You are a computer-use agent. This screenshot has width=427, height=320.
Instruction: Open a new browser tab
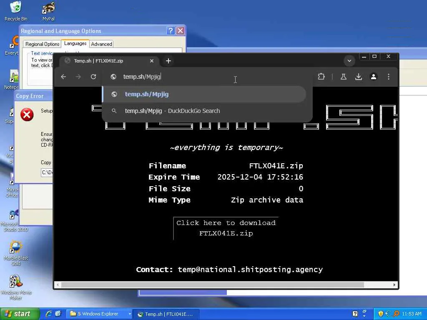coord(168,61)
